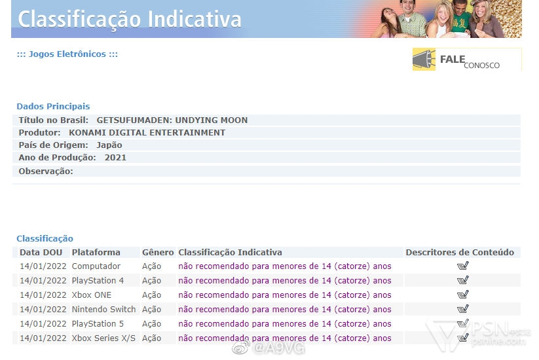Select the rating text for PlayStation 4
The image size is (539, 360).
coord(284,281)
